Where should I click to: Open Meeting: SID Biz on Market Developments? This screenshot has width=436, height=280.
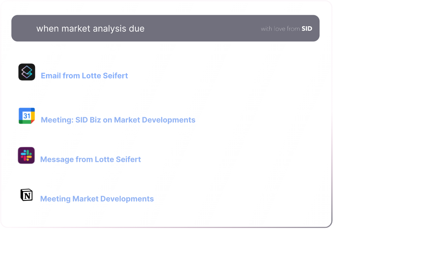[x=118, y=120]
